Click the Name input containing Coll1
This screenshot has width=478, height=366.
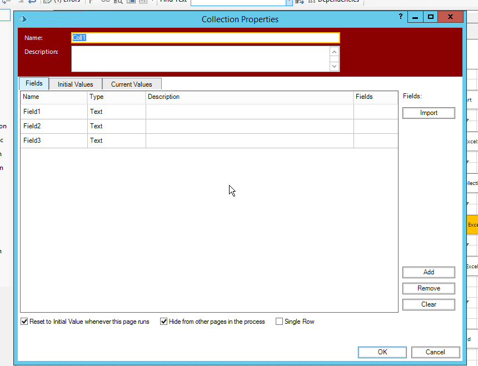point(206,38)
